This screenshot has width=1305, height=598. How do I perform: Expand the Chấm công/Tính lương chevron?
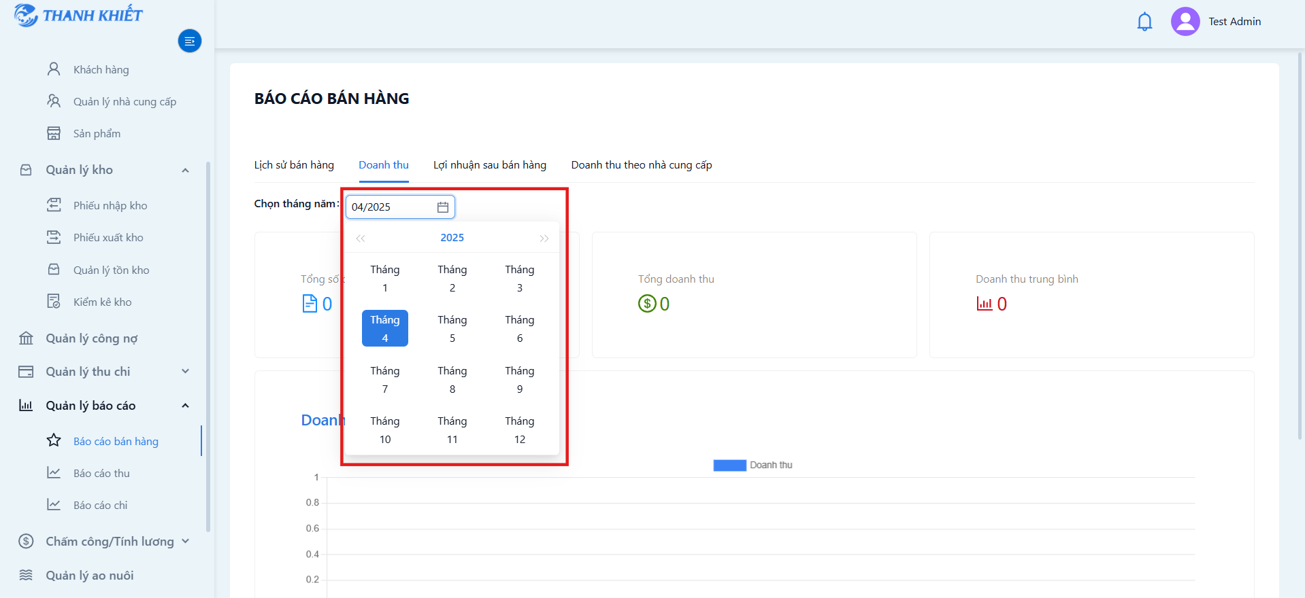(x=185, y=541)
